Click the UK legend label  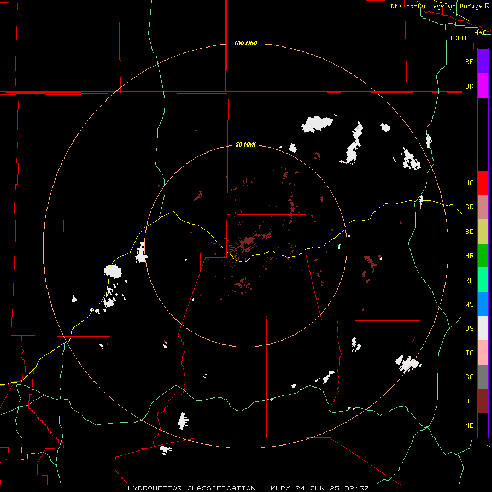coord(469,86)
